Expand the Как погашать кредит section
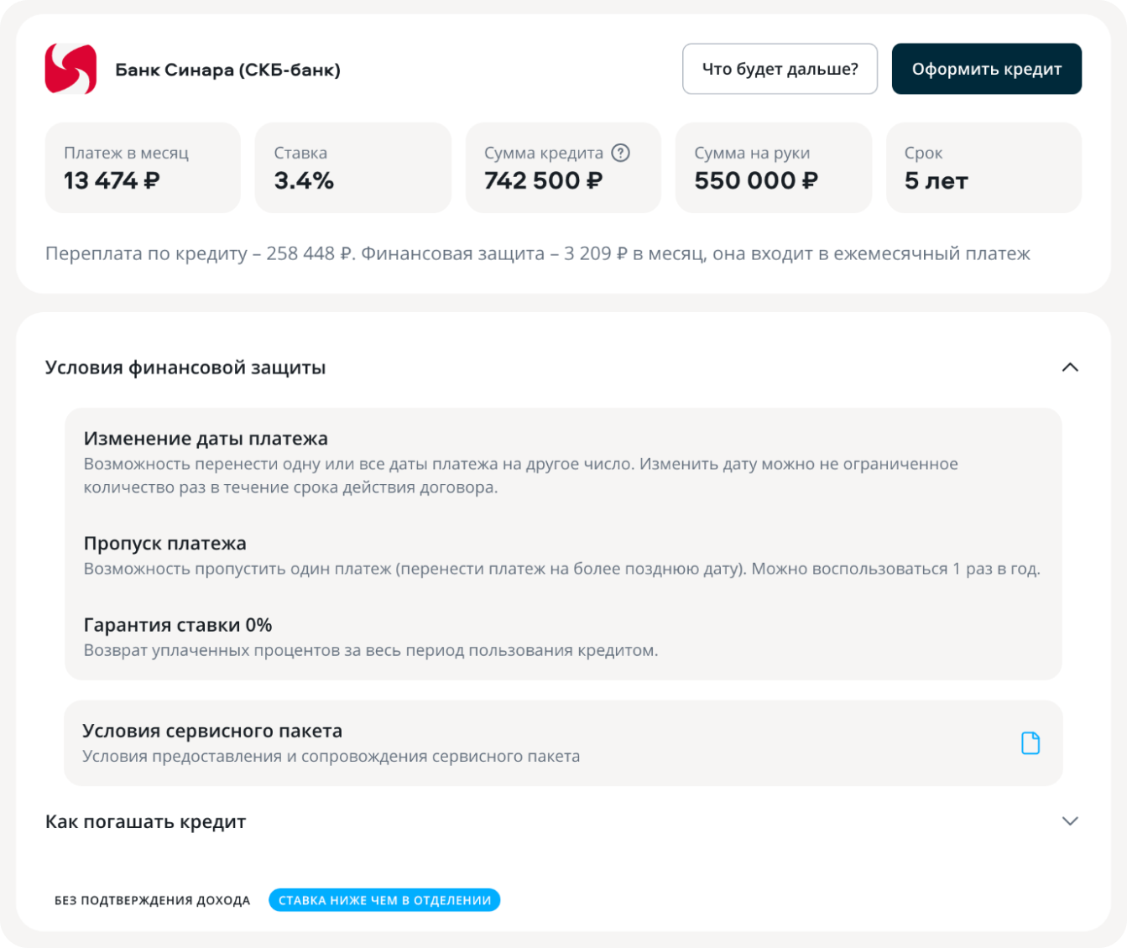The width and height of the screenshot is (1127, 948). 1069,821
